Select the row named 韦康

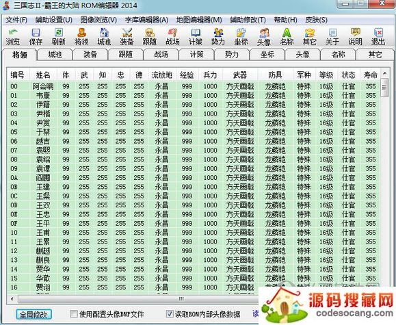pyautogui.click(x=193, y=96)
